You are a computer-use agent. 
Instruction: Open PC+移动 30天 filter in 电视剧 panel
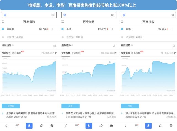(x=49, y=53)
